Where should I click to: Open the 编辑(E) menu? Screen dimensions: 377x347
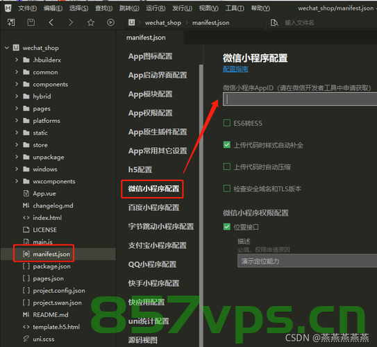53,8
